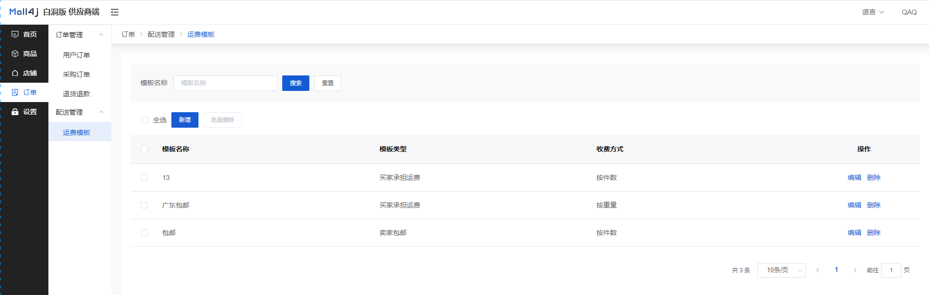Click the 新增 add button
929x295 pixels.
point(185,120)
